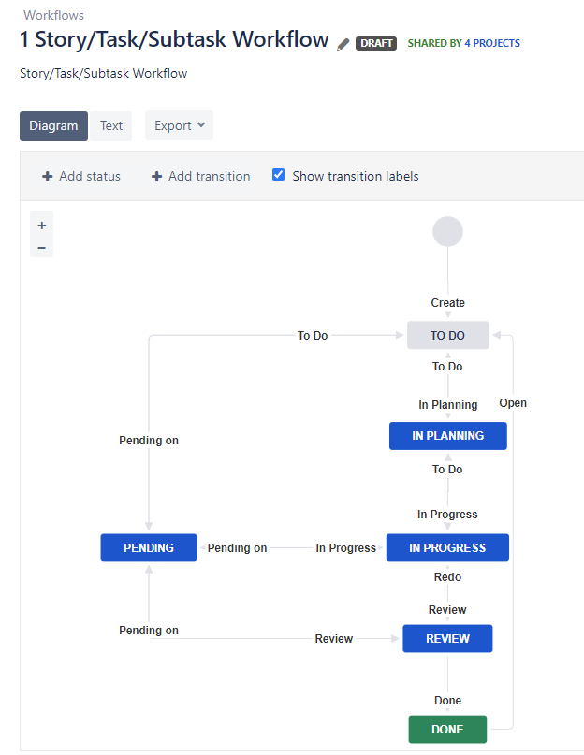Open the Export dropdown
Screen dimensions: 584x755
(x=179, y=125)
